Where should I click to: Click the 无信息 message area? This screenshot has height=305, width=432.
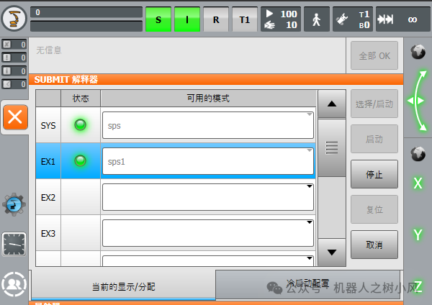[x=187, y=55]
